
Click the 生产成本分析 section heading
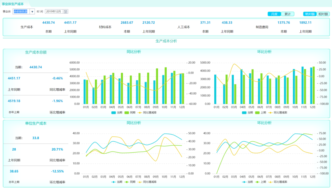click(166, 41)
